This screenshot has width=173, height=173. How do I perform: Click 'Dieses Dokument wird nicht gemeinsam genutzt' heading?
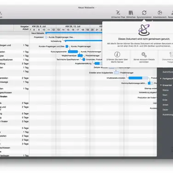(x=144, y=39)
